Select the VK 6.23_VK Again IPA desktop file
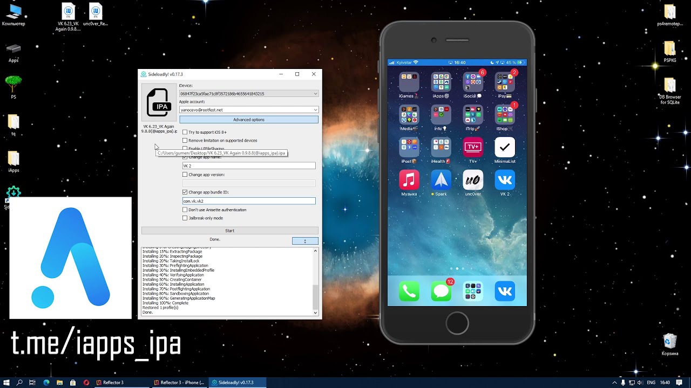The width and height of the screenshot is (691, 388). tap(69, 16)
